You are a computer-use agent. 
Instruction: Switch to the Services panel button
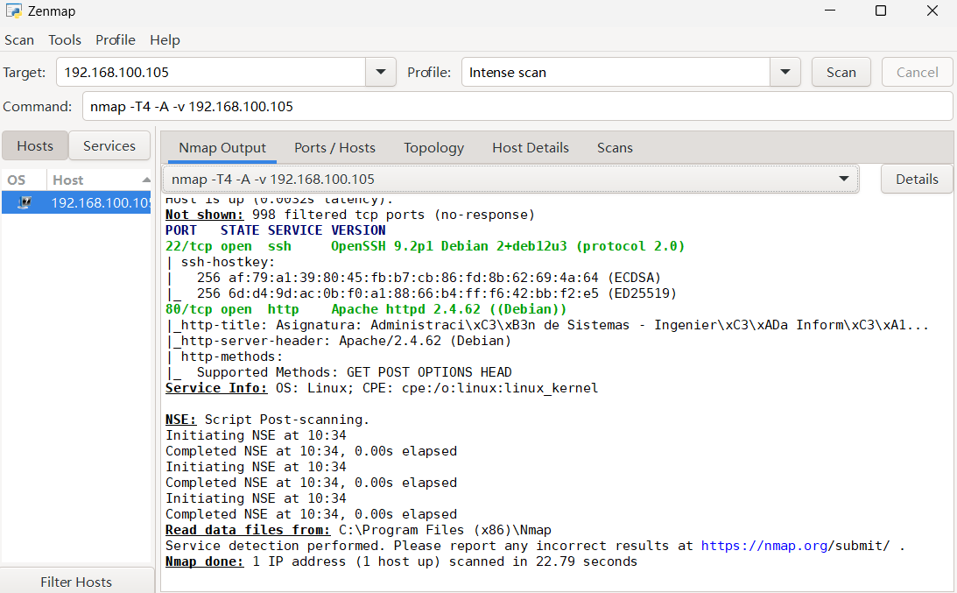click(x=109, y=146)
